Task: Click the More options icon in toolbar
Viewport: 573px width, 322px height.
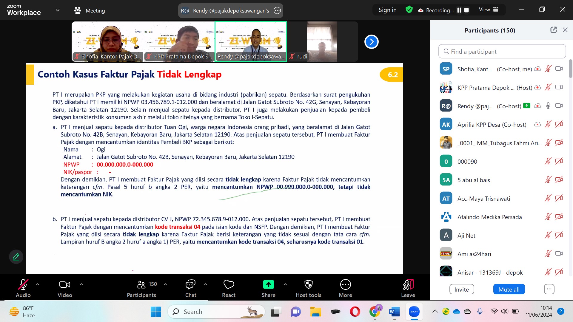Action: 345,285
